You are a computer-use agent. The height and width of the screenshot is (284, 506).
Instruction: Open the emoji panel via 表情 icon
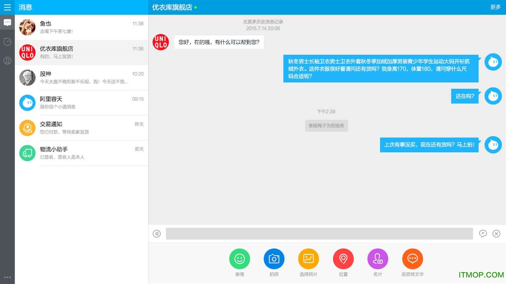coord(239,258)
